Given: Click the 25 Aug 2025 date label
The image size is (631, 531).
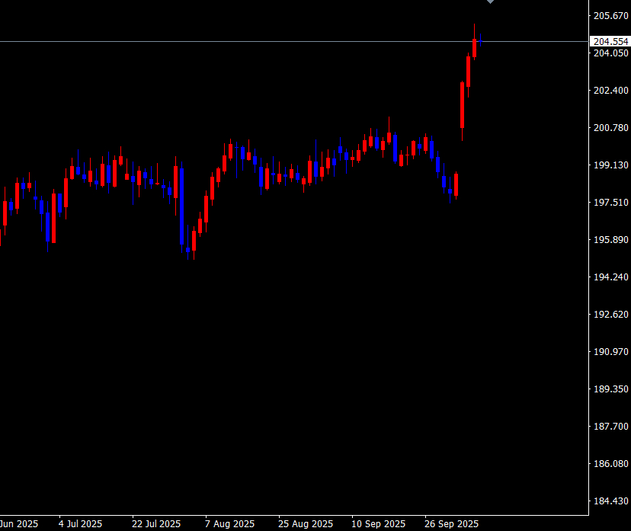Looking at the screenshot, I should point(306,524).
